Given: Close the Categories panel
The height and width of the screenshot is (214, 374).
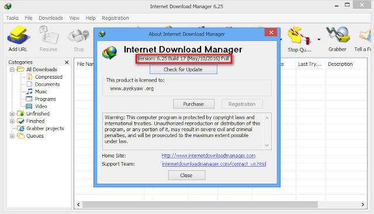Looking at the screenshot, I should click(67, 62).
